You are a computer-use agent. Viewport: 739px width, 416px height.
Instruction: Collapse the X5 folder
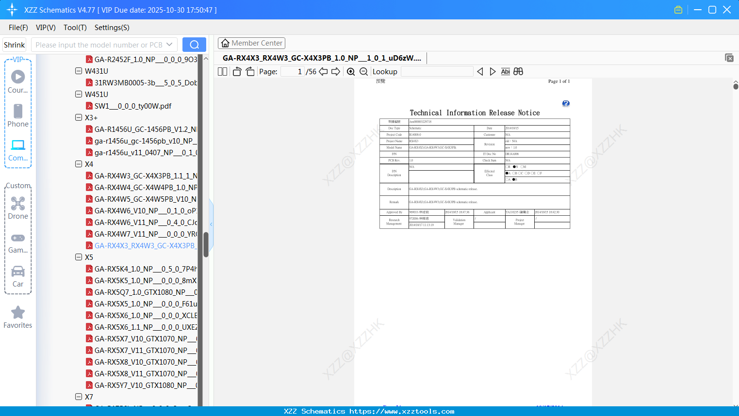(x=79, y=257)
